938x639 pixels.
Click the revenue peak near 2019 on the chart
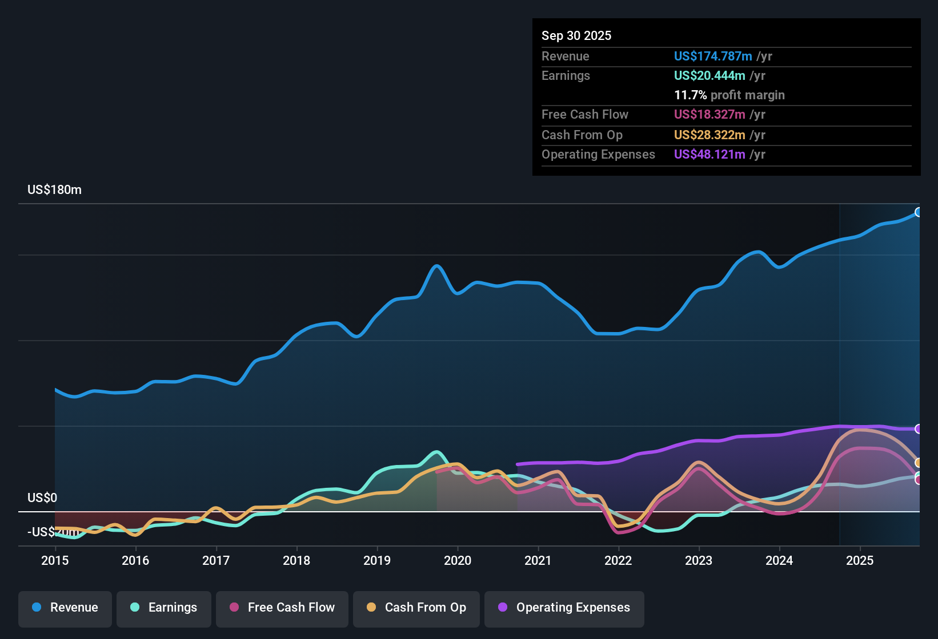[x=437, y=266]
